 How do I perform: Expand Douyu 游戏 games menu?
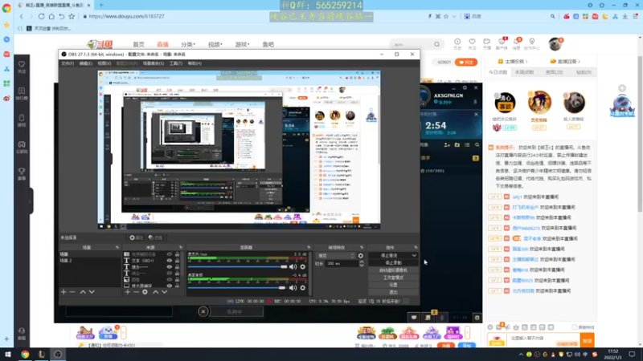[242, 44]
